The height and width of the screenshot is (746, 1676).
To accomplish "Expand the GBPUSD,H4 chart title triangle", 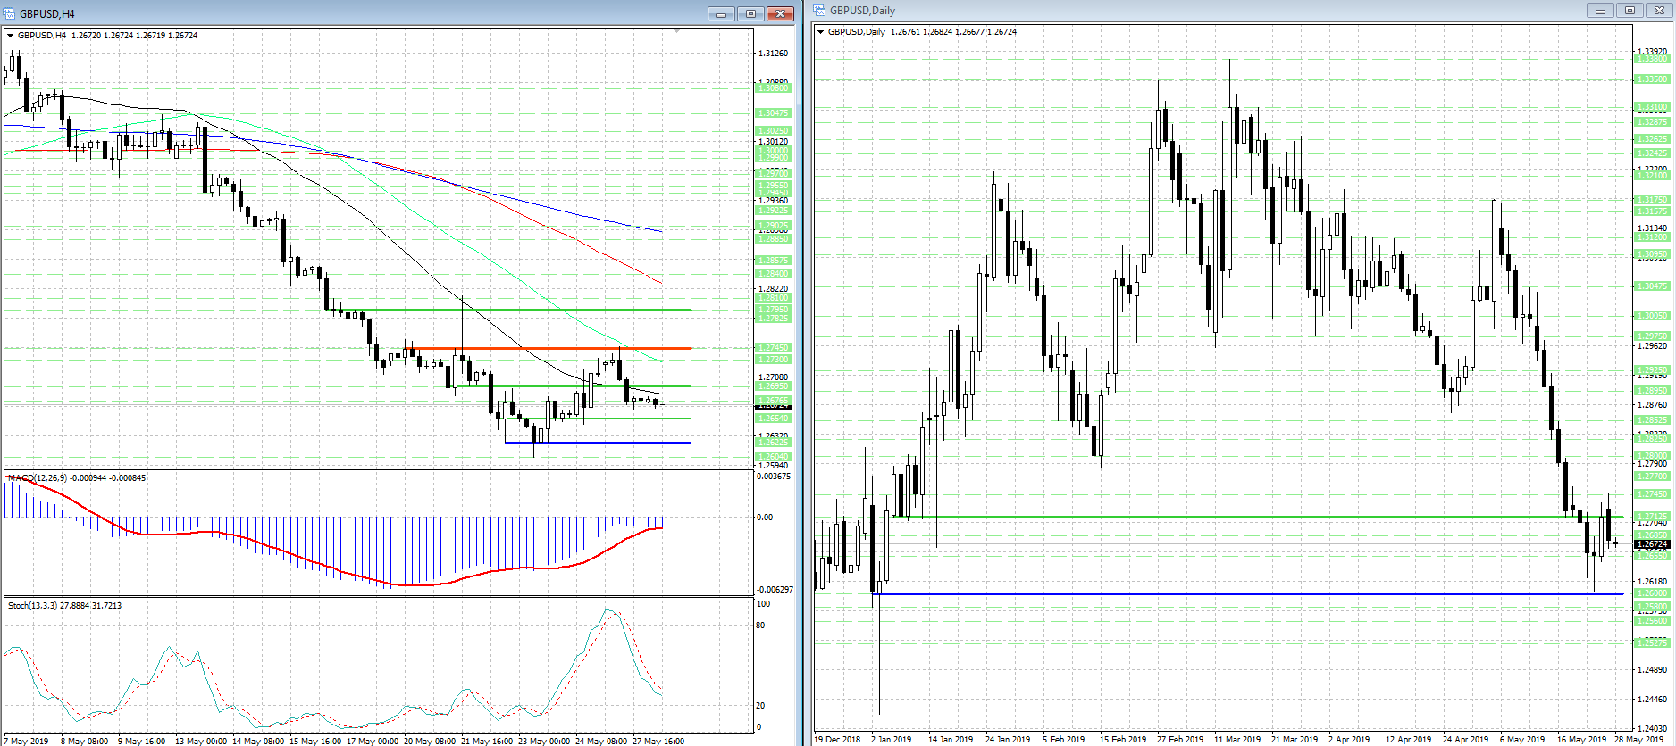I will (11, 36).
